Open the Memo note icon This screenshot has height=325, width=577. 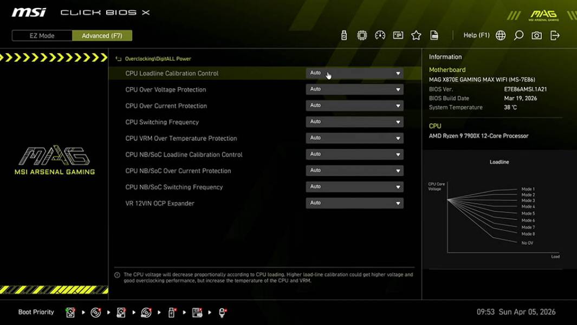pyautogui.click(x=398, y=35)
